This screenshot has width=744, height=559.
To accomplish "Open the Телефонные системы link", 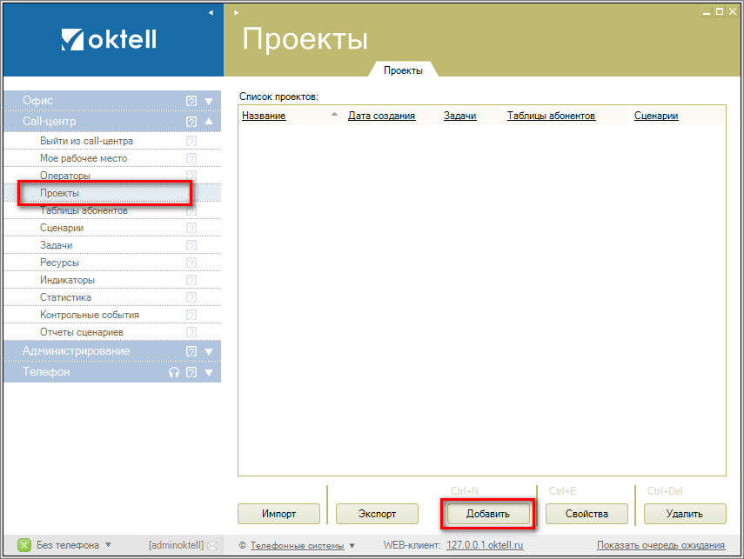I will [x=298, y=546].
